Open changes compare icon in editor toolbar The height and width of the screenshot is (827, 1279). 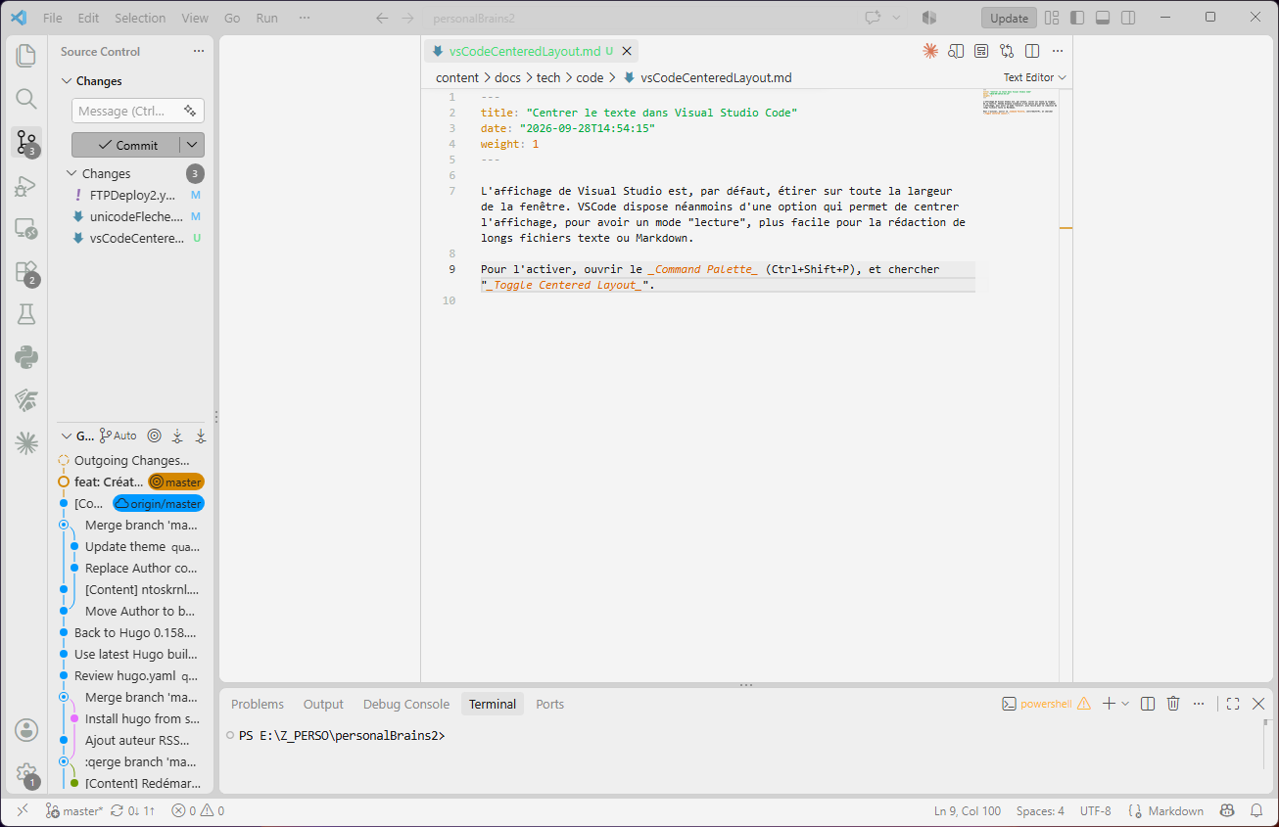1007,51
